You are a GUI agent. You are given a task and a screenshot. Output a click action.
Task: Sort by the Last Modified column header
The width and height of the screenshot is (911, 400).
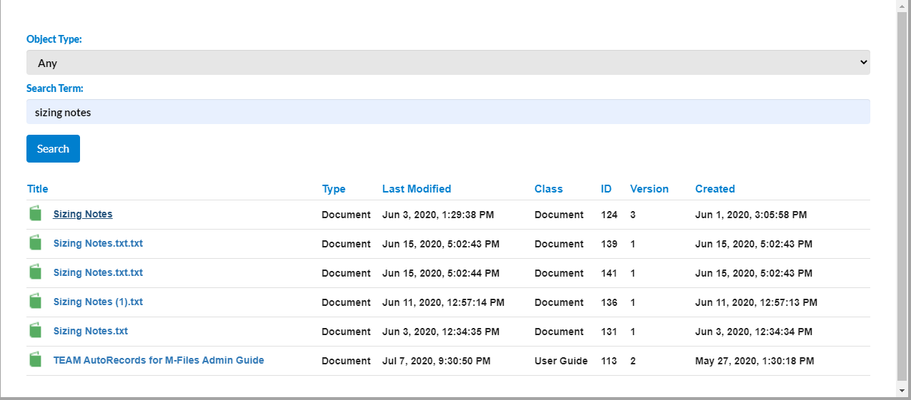417,189
